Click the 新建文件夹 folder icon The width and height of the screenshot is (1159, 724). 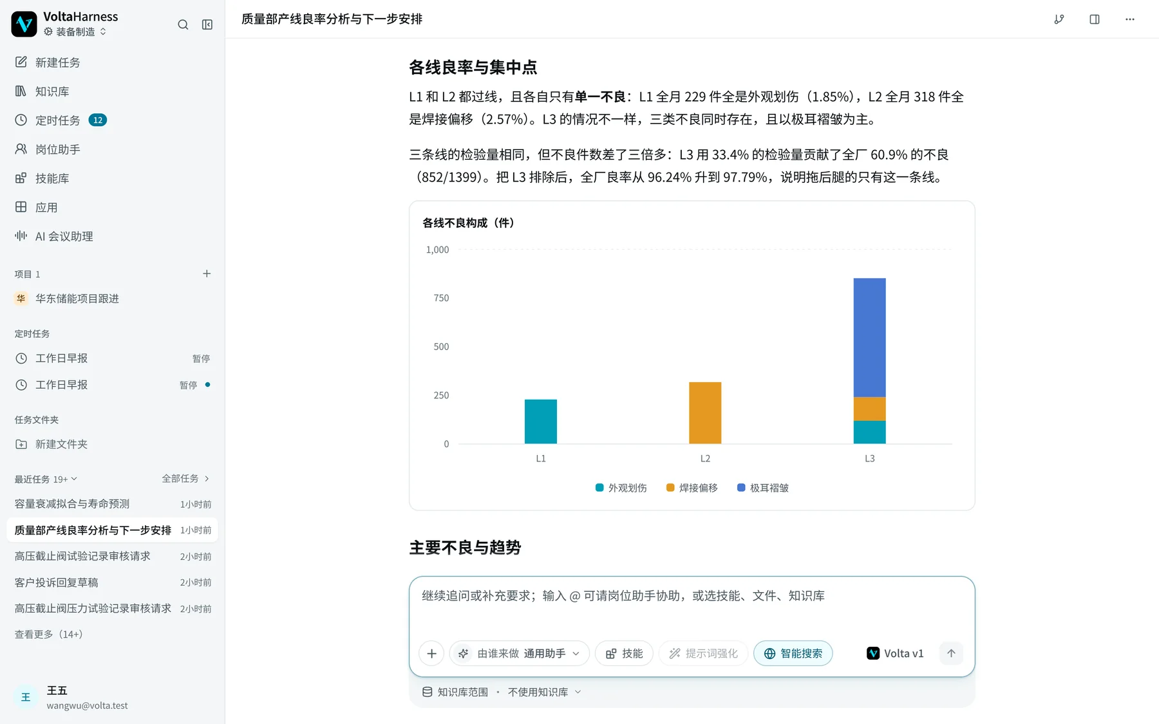click(21, 444)
